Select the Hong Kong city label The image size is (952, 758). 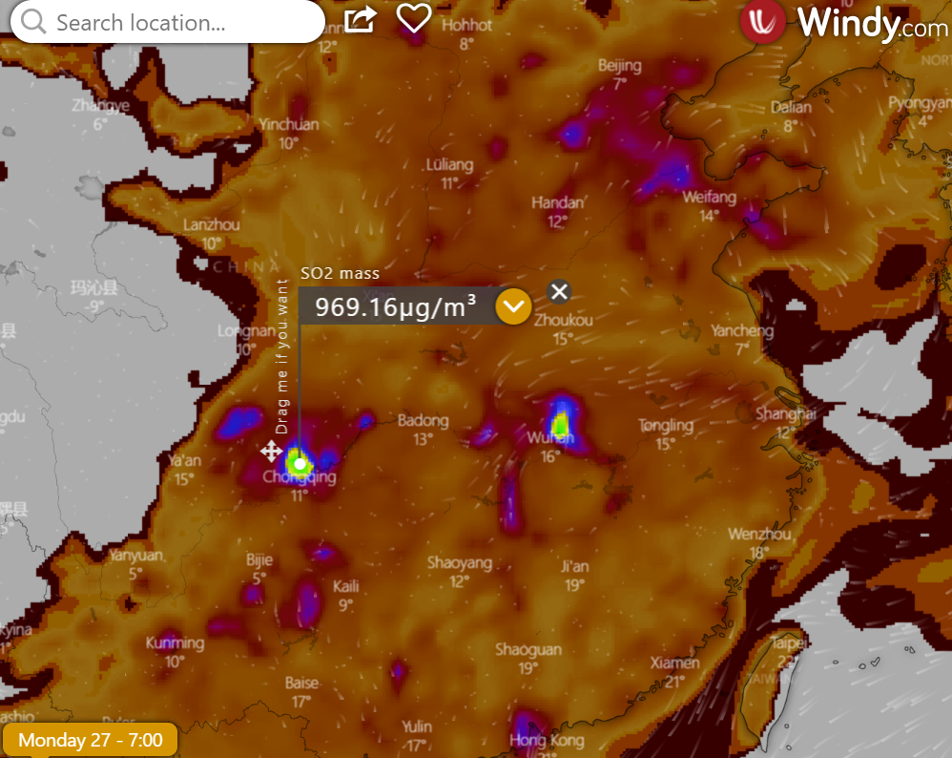pyautogui.click(x=541, y=741)
